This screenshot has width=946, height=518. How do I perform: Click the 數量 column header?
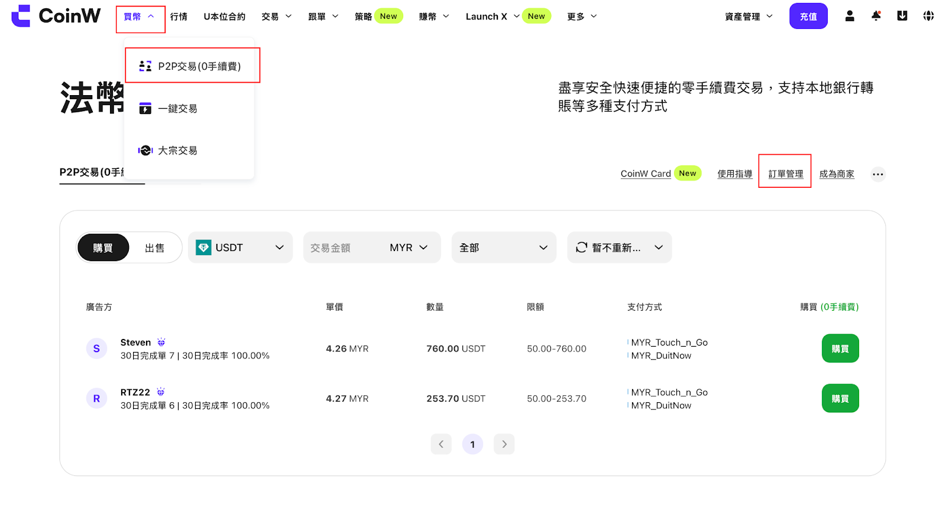[x=435, y=307]
